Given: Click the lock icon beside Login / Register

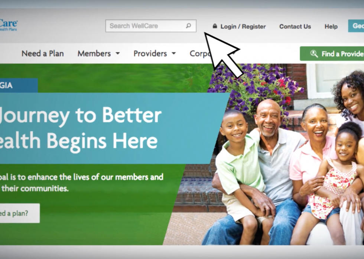Looking at the screenshot, I should (215, 26).
